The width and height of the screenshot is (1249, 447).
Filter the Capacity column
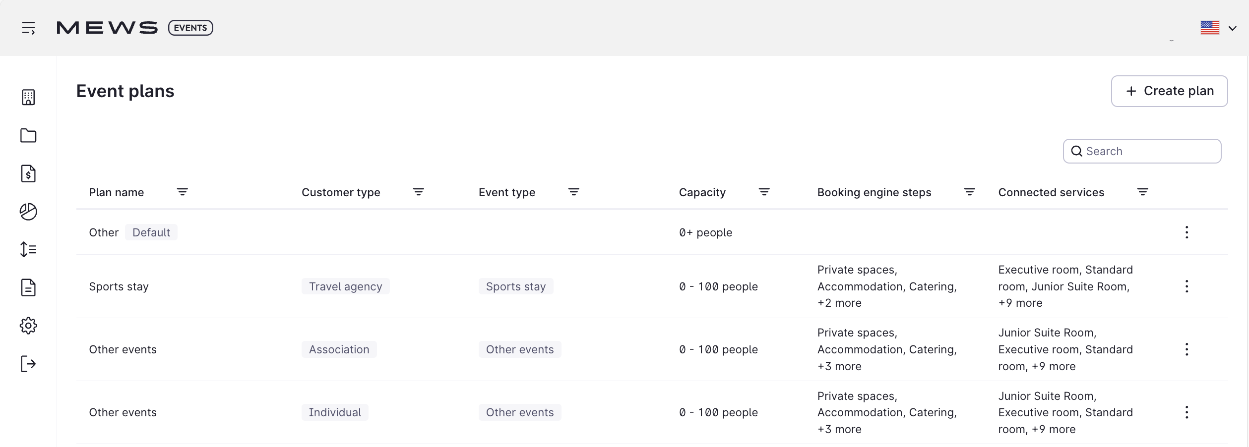point(764,192)
